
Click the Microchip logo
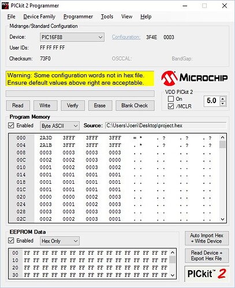[195, 78]
